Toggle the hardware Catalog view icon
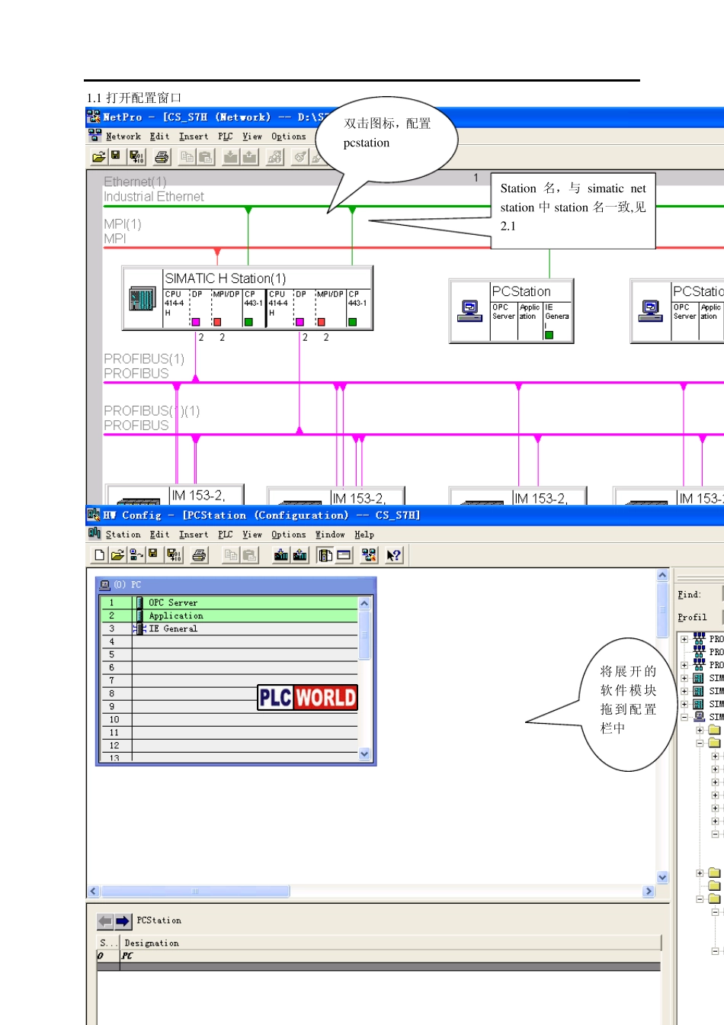The height and width of the screenshot is (1025, 724). point(325,555)
